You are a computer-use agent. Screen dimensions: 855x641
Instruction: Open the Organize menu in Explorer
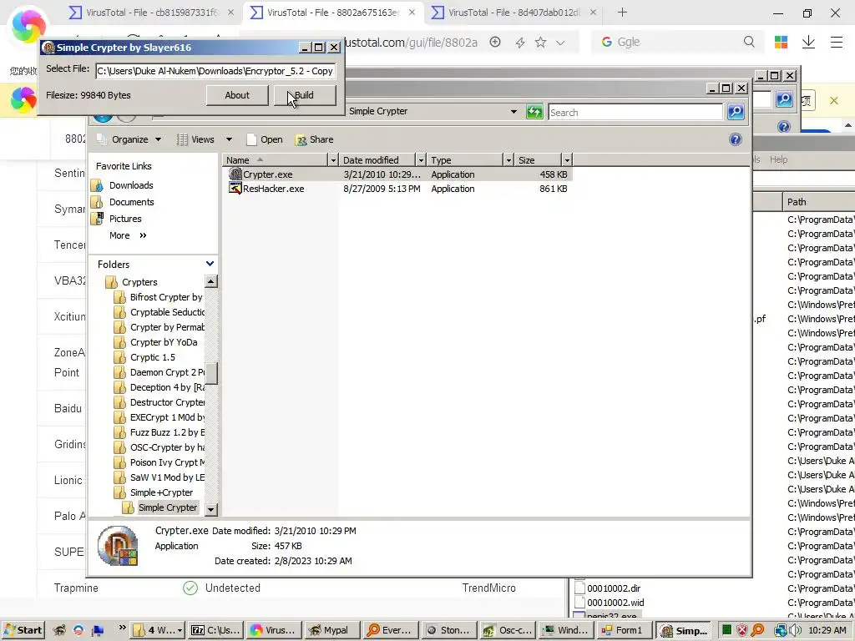coord(129,139)
